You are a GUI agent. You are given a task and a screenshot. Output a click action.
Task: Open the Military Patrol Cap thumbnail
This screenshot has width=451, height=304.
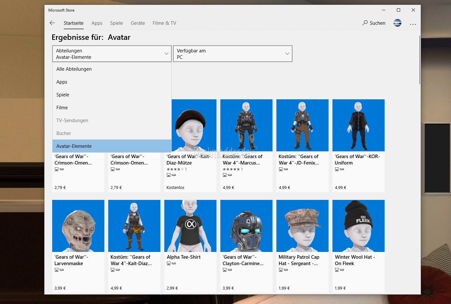coord(302,226)
